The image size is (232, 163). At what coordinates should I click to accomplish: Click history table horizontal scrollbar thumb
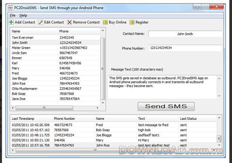pyautogui.click(x=95, y=150)
